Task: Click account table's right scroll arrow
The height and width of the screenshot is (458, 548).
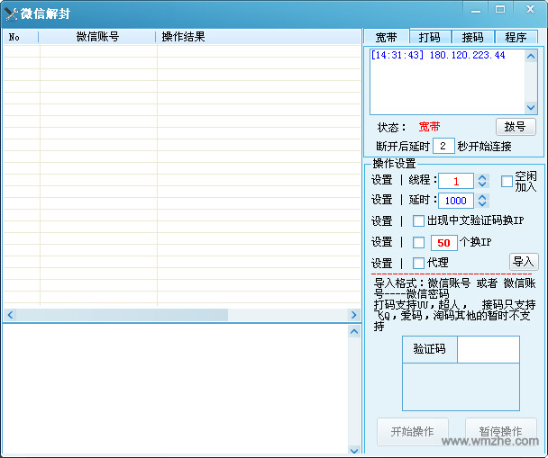Action: tap(354, 315)
